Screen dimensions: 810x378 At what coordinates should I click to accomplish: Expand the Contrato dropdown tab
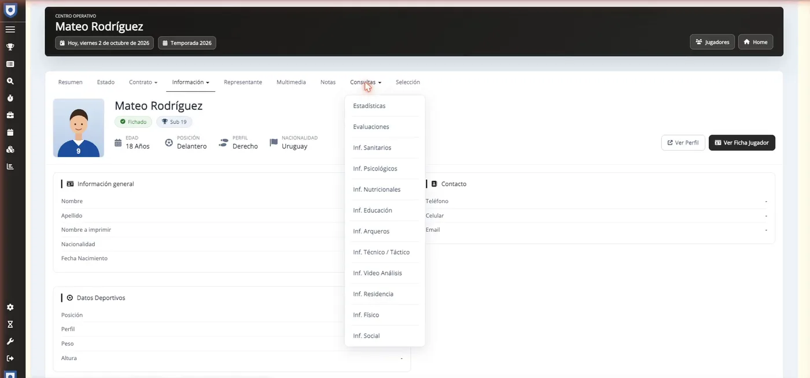pos(143,82)
